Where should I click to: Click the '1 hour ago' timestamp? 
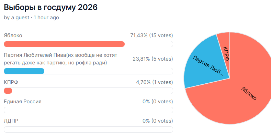click(46, 18)
